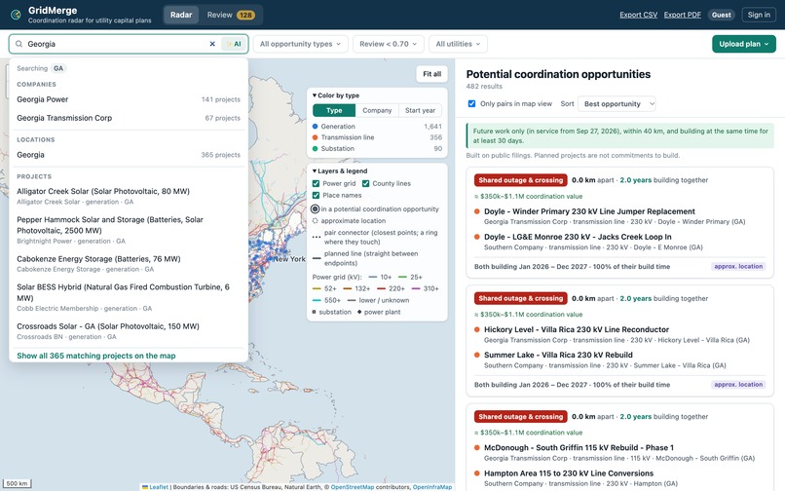
Task: Click the pair connector dotted icon
Action: tap(317, 237)
